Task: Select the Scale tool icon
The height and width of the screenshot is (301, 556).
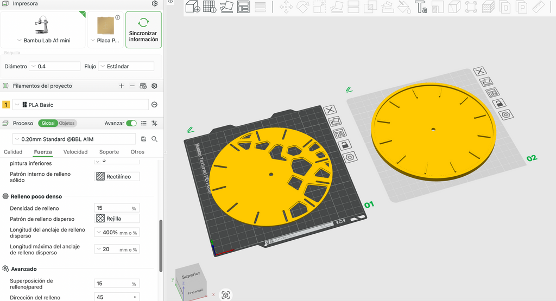Action: [x=319, y=7]
